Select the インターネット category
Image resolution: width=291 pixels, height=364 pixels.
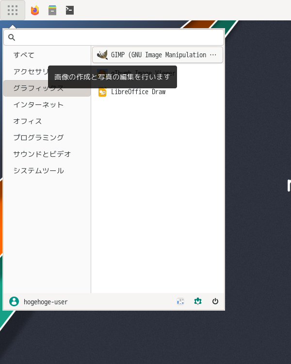pos(47,105)
